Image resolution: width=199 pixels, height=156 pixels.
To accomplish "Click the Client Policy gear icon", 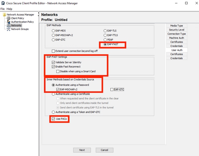I will pyautogui.click(x=8, y=18).
